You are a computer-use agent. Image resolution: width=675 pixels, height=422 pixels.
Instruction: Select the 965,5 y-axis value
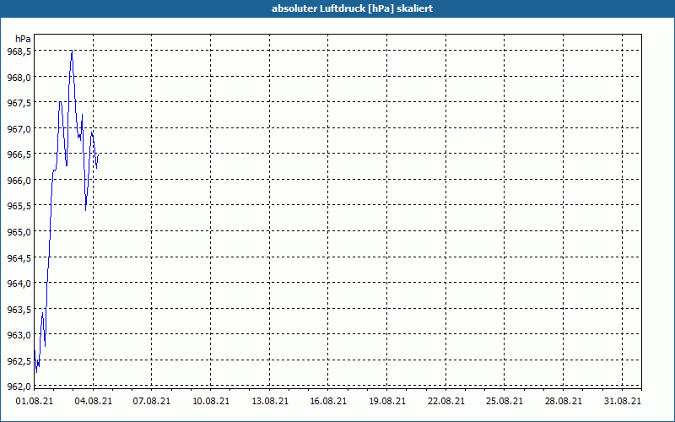[19, 206]
